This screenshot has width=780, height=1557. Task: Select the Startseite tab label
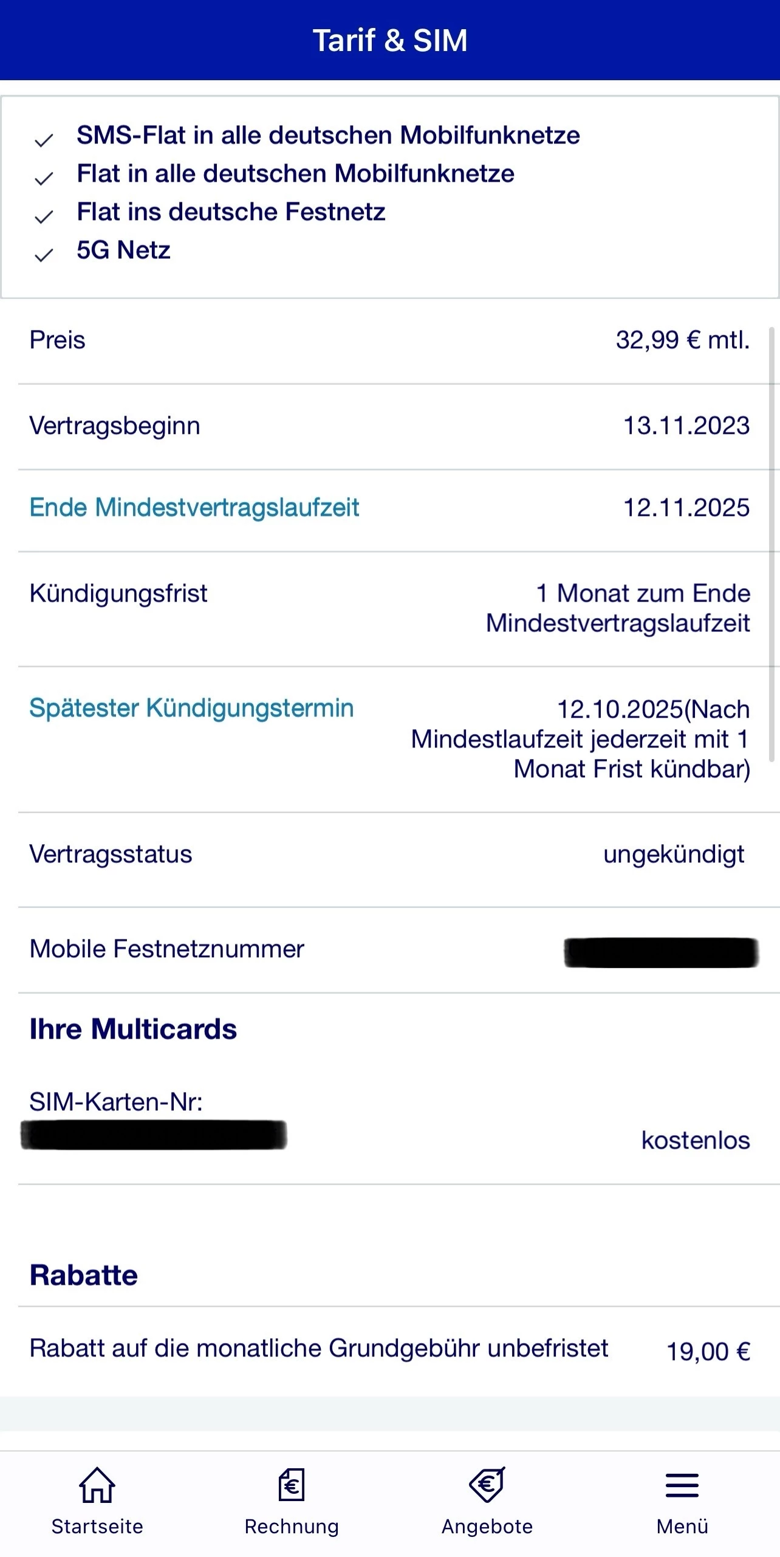click(97, 1527)
